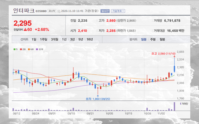Switch to the 일봉 candle chart
Viewport: 199px width, 124px height.
[x=144, y=39]
